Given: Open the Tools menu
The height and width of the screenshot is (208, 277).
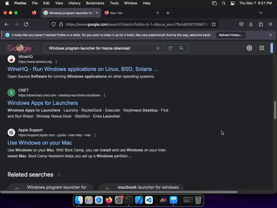Looking at the screenshot, I should 114,3.
